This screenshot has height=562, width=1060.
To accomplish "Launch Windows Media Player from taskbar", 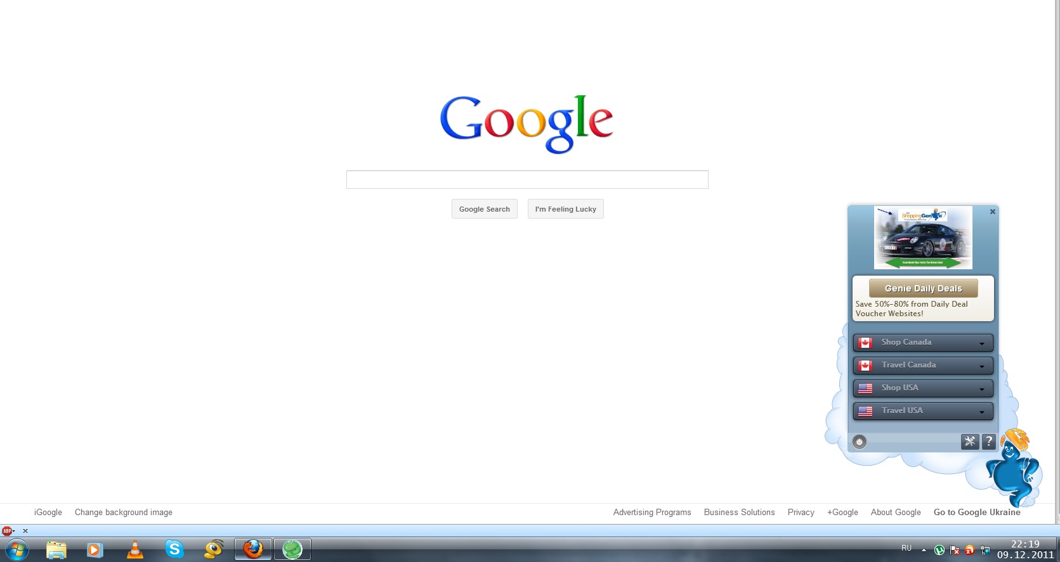I will coord(95,549).
